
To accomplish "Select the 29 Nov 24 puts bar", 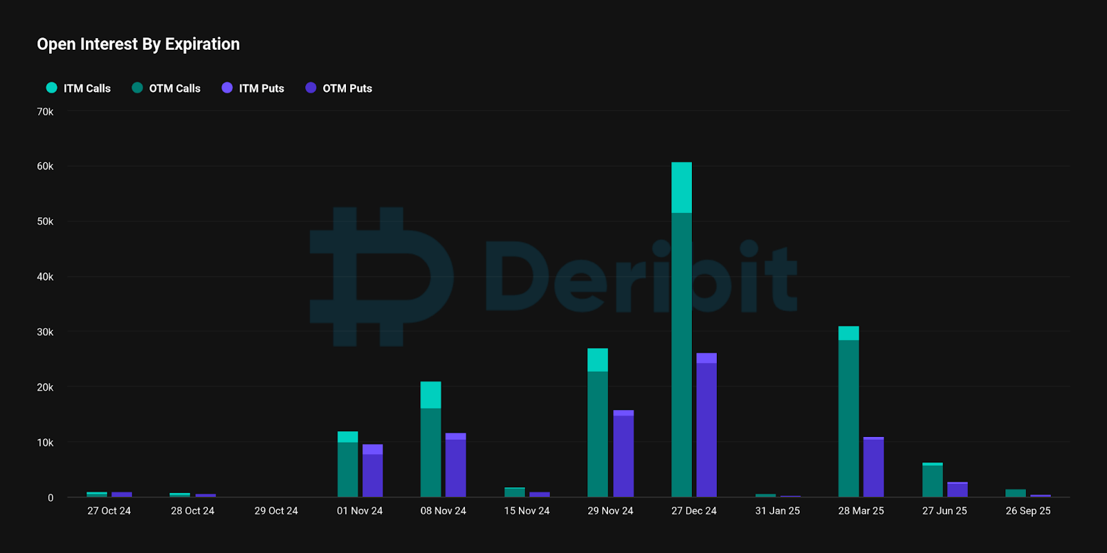I will (x=623, y=453).
